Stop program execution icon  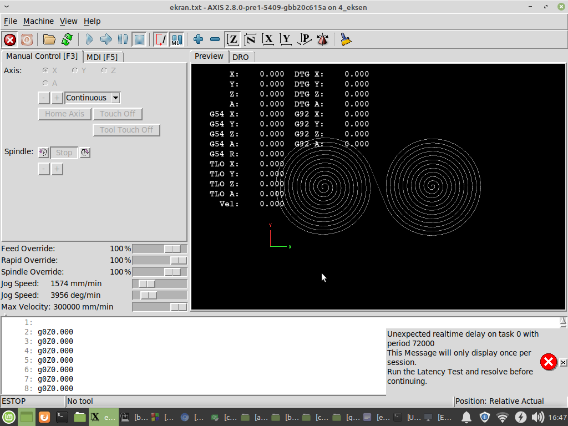pyautogui.click(x=139, y=39)
